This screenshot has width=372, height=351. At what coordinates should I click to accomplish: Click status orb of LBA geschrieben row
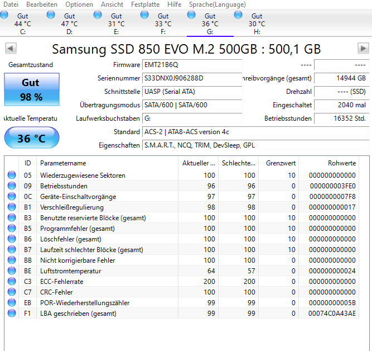click(x=12, y=313)
